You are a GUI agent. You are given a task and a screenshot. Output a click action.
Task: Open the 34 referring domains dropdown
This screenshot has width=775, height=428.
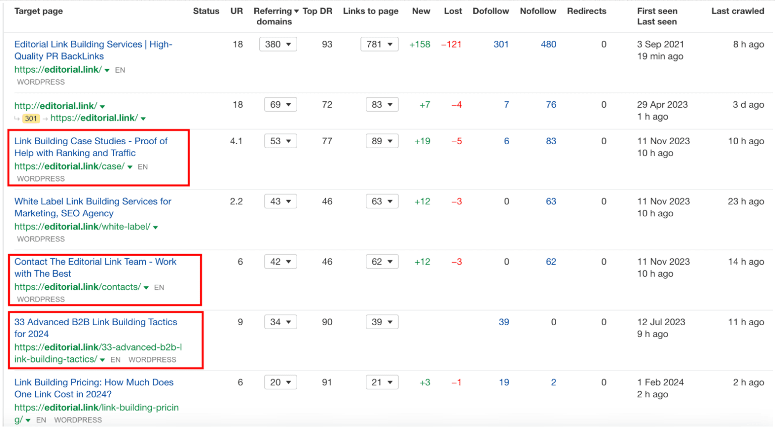[281, 322]
